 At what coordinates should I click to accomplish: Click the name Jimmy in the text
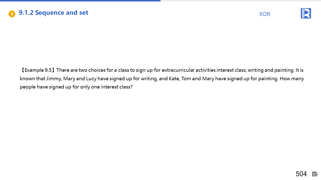pos(54,79)
